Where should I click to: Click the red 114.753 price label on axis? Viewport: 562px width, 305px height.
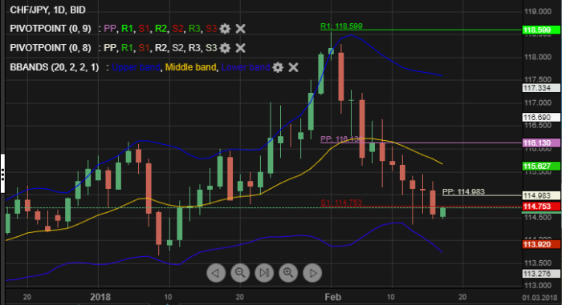(x=541, y=207)
